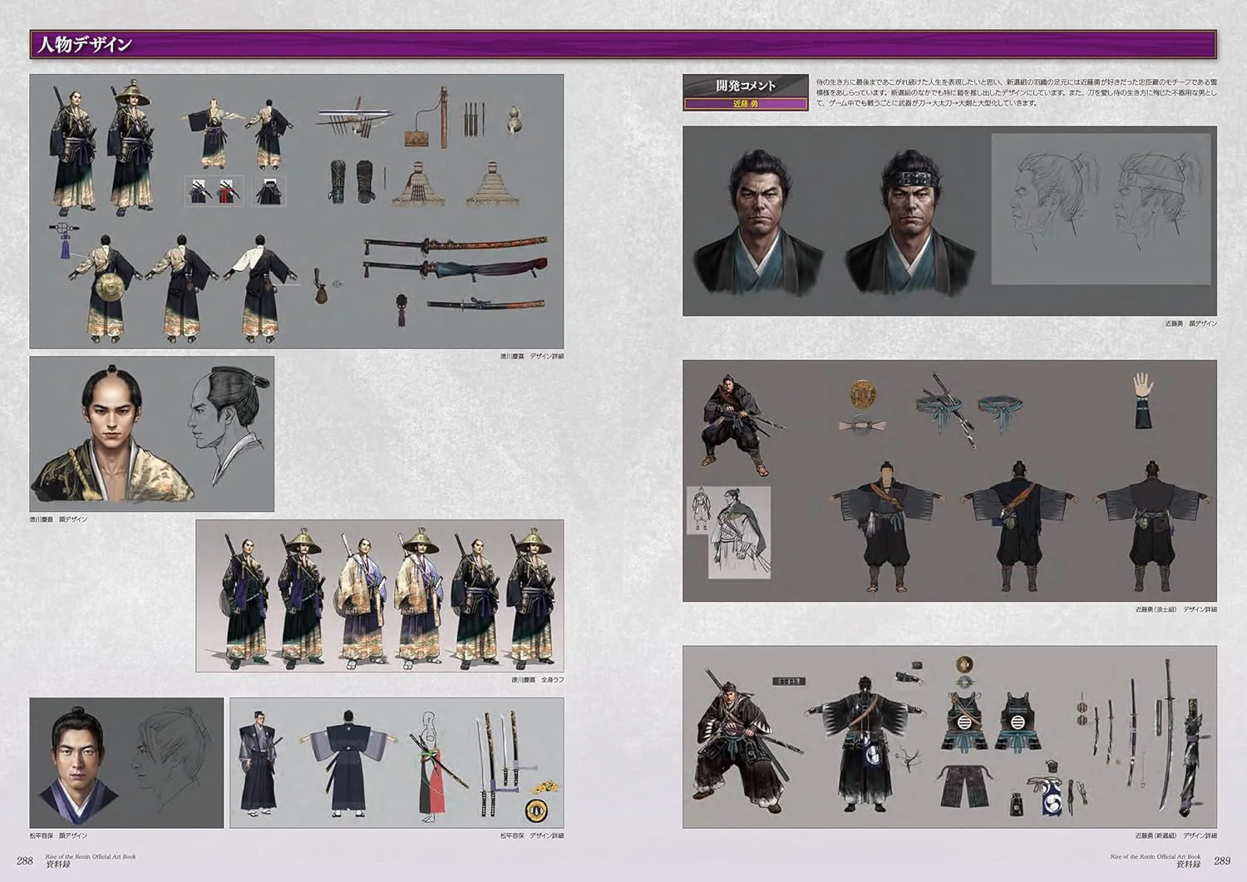Click page number 288
The width and height of the screenshot is (1247, 882).
click(25, 860)
